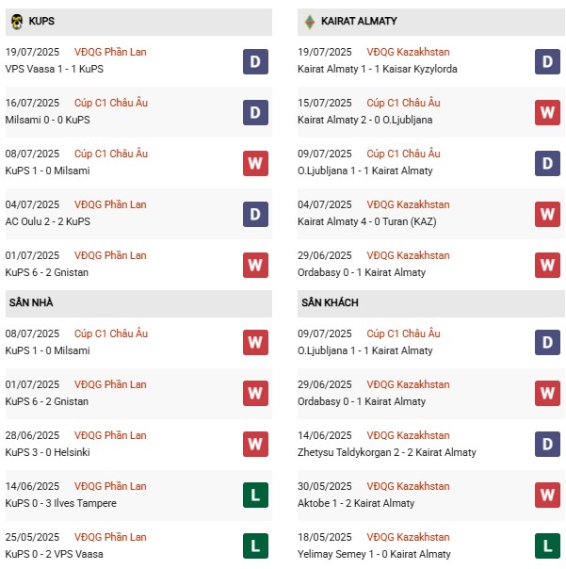The image size is (566, 569).
Task: Click the Kairat Almaty team logo icon
Action: 309,21
